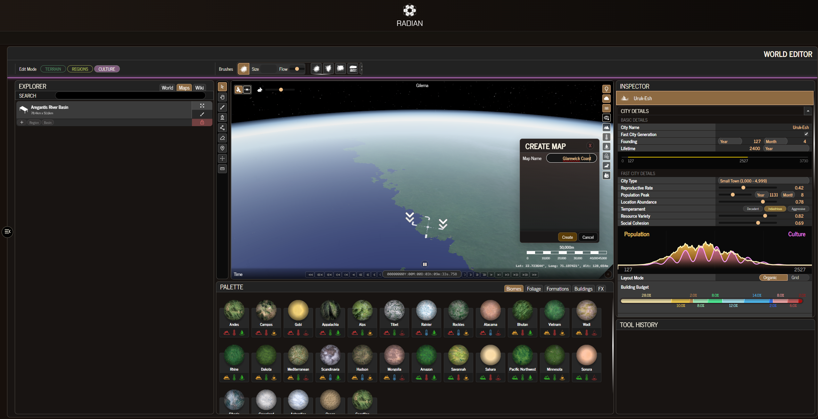Set Temperament to Decadent
This screenshot has height=419, width=818.
pyautogui.click(x=753, y=209)
